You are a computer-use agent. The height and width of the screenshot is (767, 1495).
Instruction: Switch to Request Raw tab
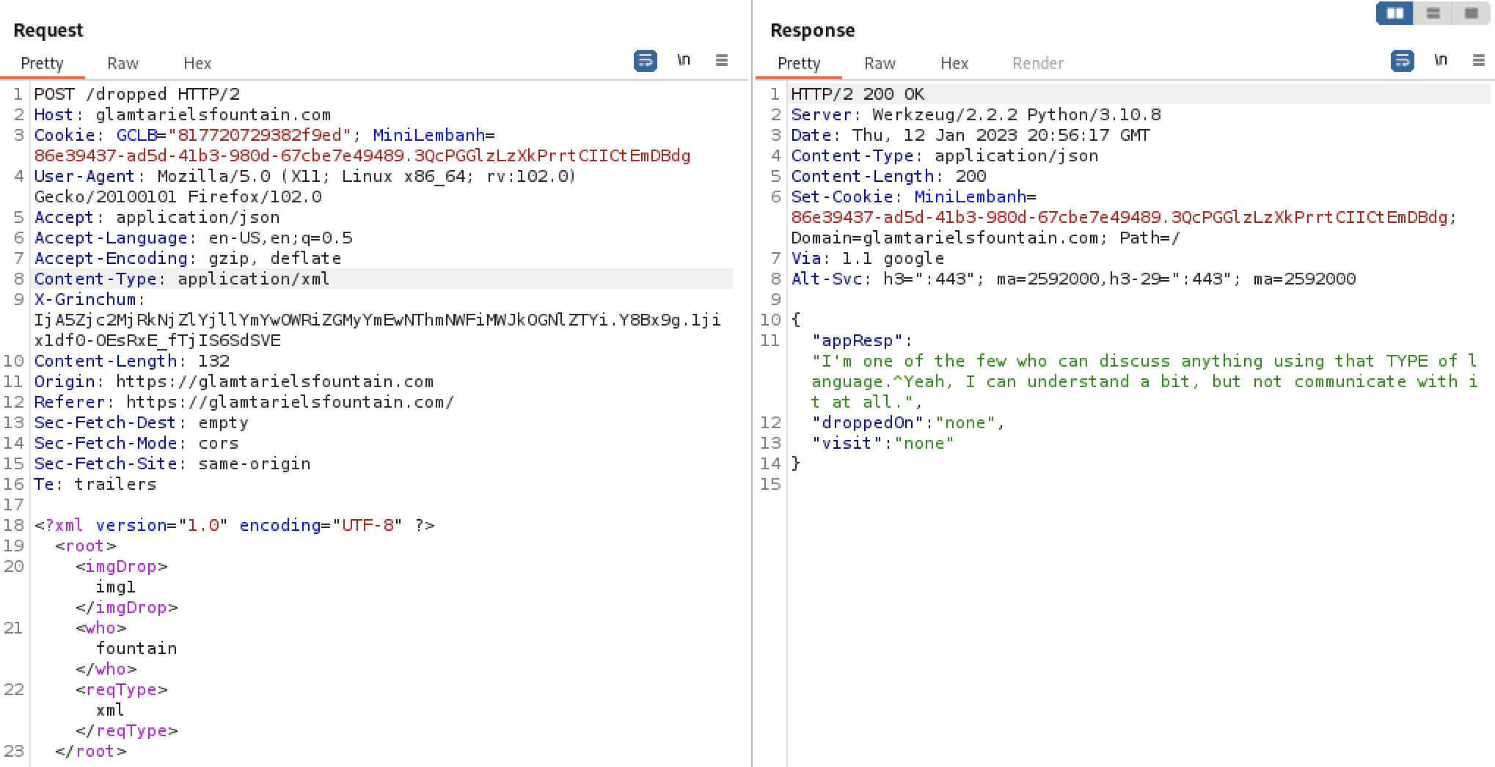pos(123,64)
